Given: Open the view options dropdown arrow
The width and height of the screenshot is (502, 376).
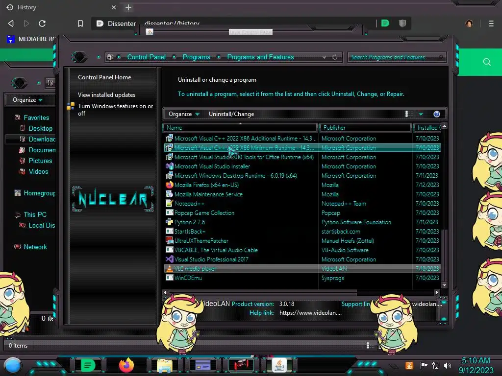Looking at the screenshot, I should coord(421,114).
